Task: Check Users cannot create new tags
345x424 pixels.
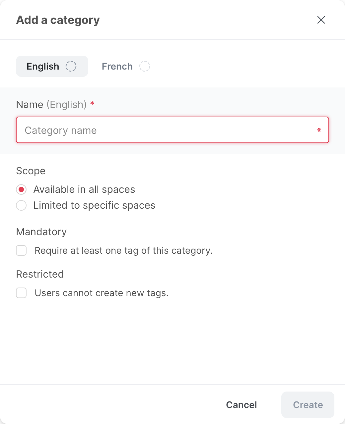Action: click(x=22, y=293)
